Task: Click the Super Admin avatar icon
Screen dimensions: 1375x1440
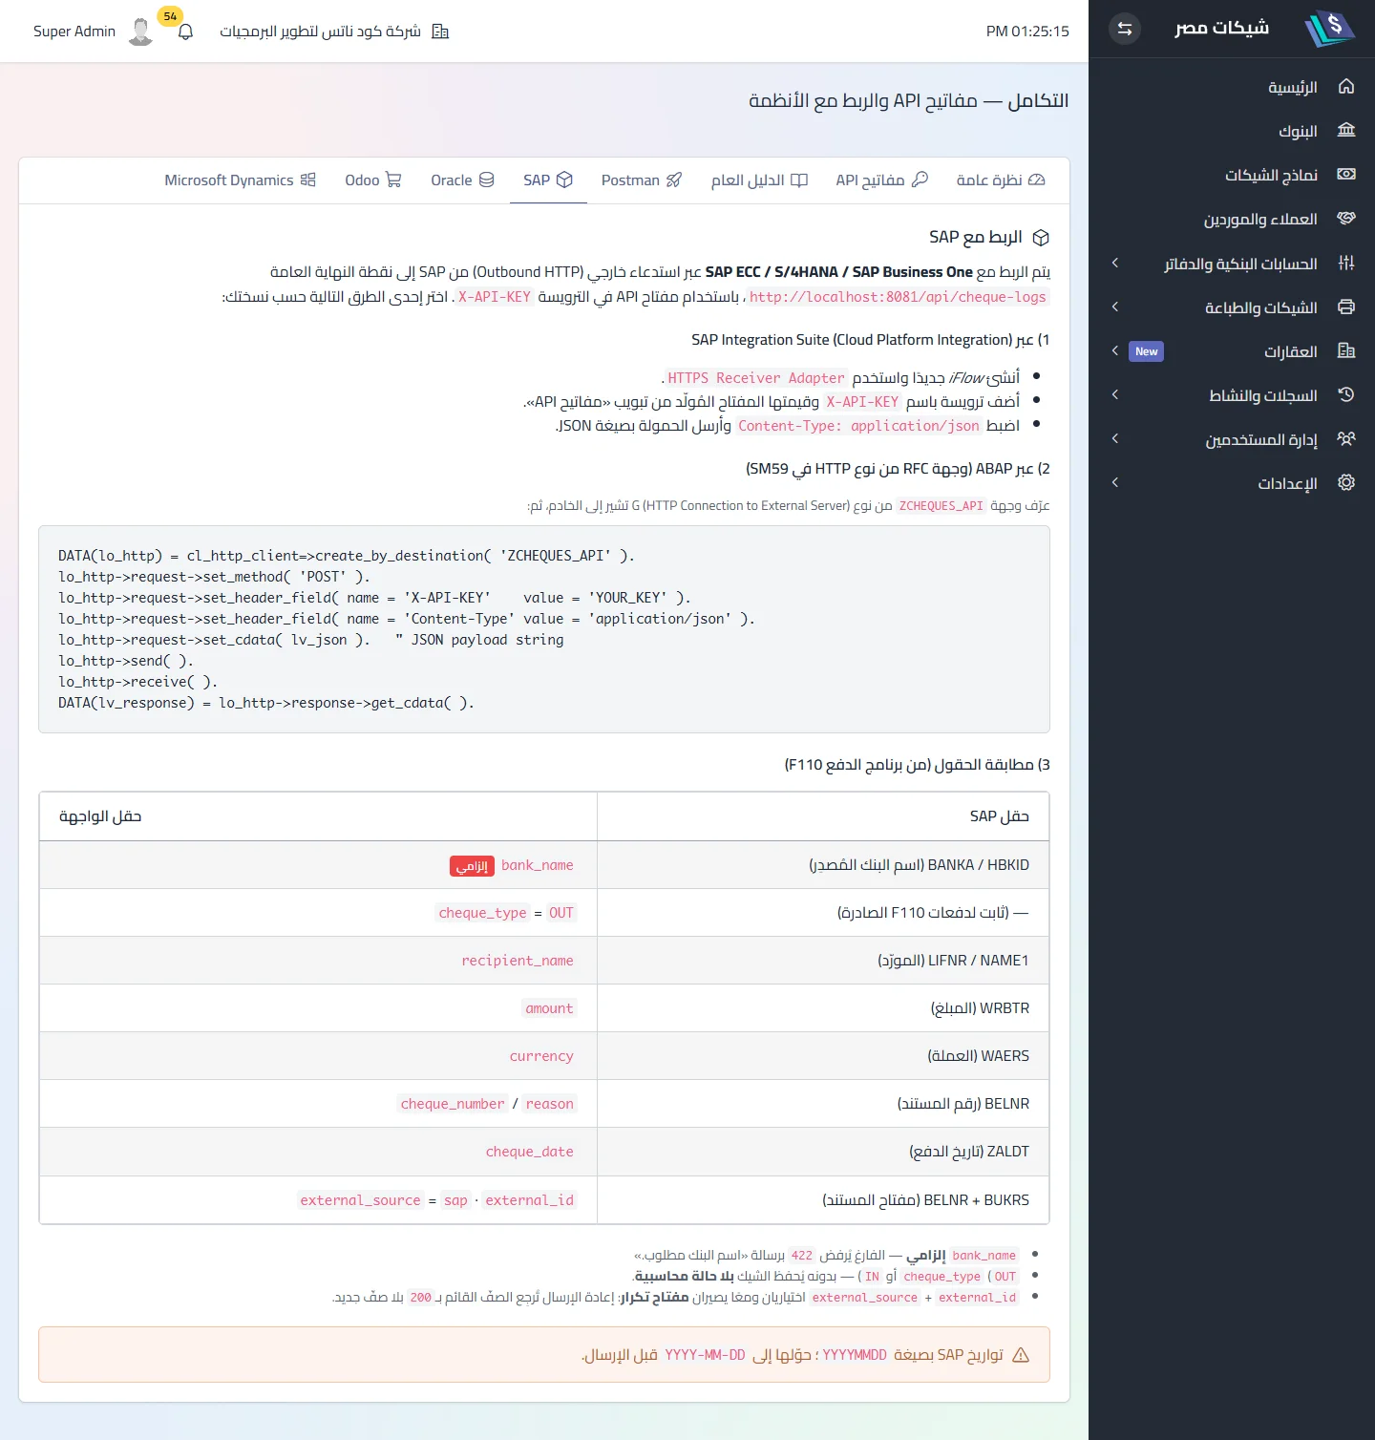Action: [x=140, y=32]
